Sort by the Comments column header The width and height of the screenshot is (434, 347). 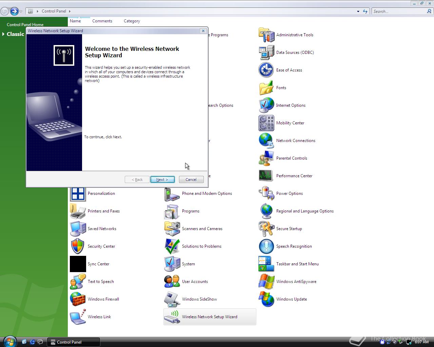coord(102,21)
